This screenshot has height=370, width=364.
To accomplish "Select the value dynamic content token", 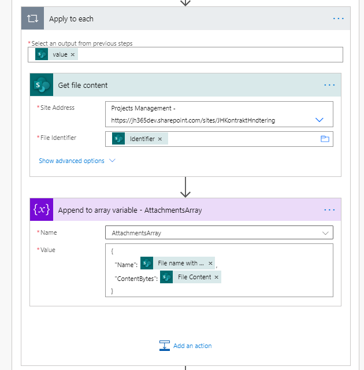I will 57,54.
